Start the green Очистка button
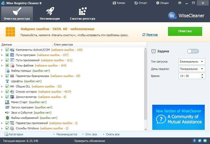This screenshot has height=144, width=210. coord(185,31)
